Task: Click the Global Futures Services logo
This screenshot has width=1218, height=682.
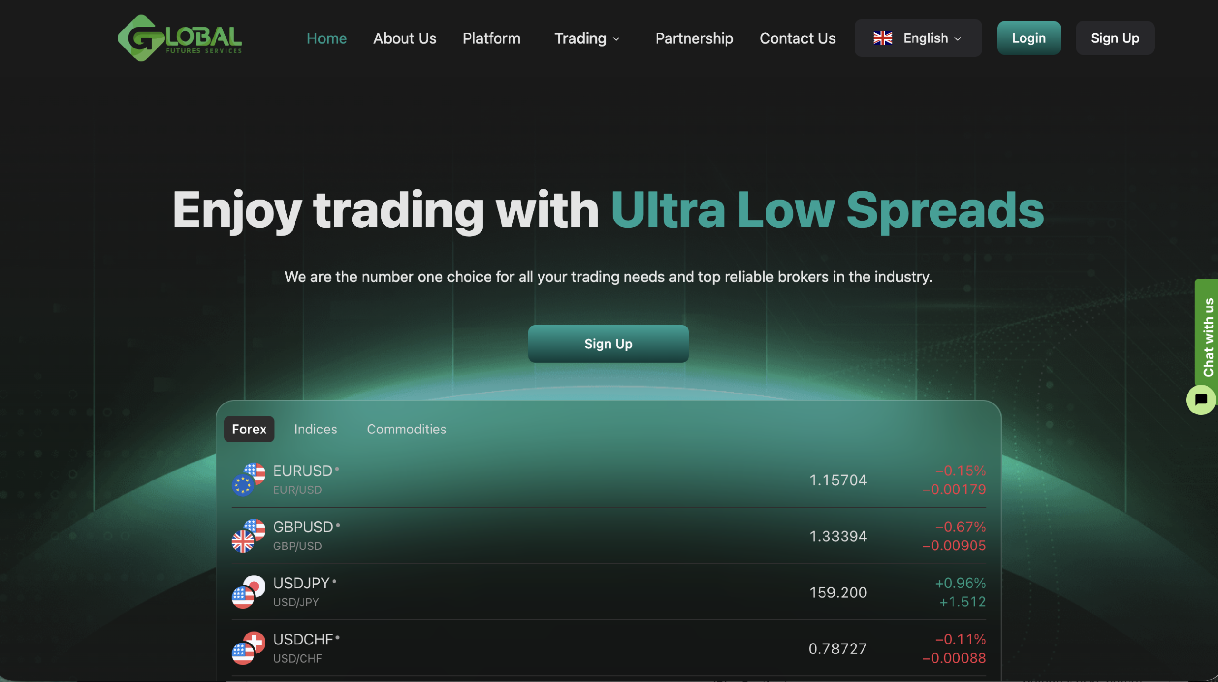Action: click(179, 38)
